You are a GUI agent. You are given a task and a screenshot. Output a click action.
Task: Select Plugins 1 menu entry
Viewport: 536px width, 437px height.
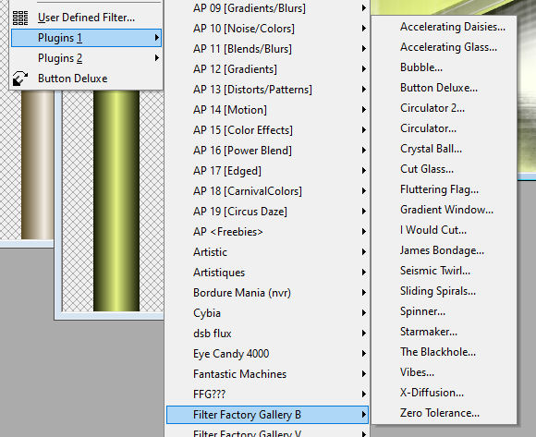86,38
